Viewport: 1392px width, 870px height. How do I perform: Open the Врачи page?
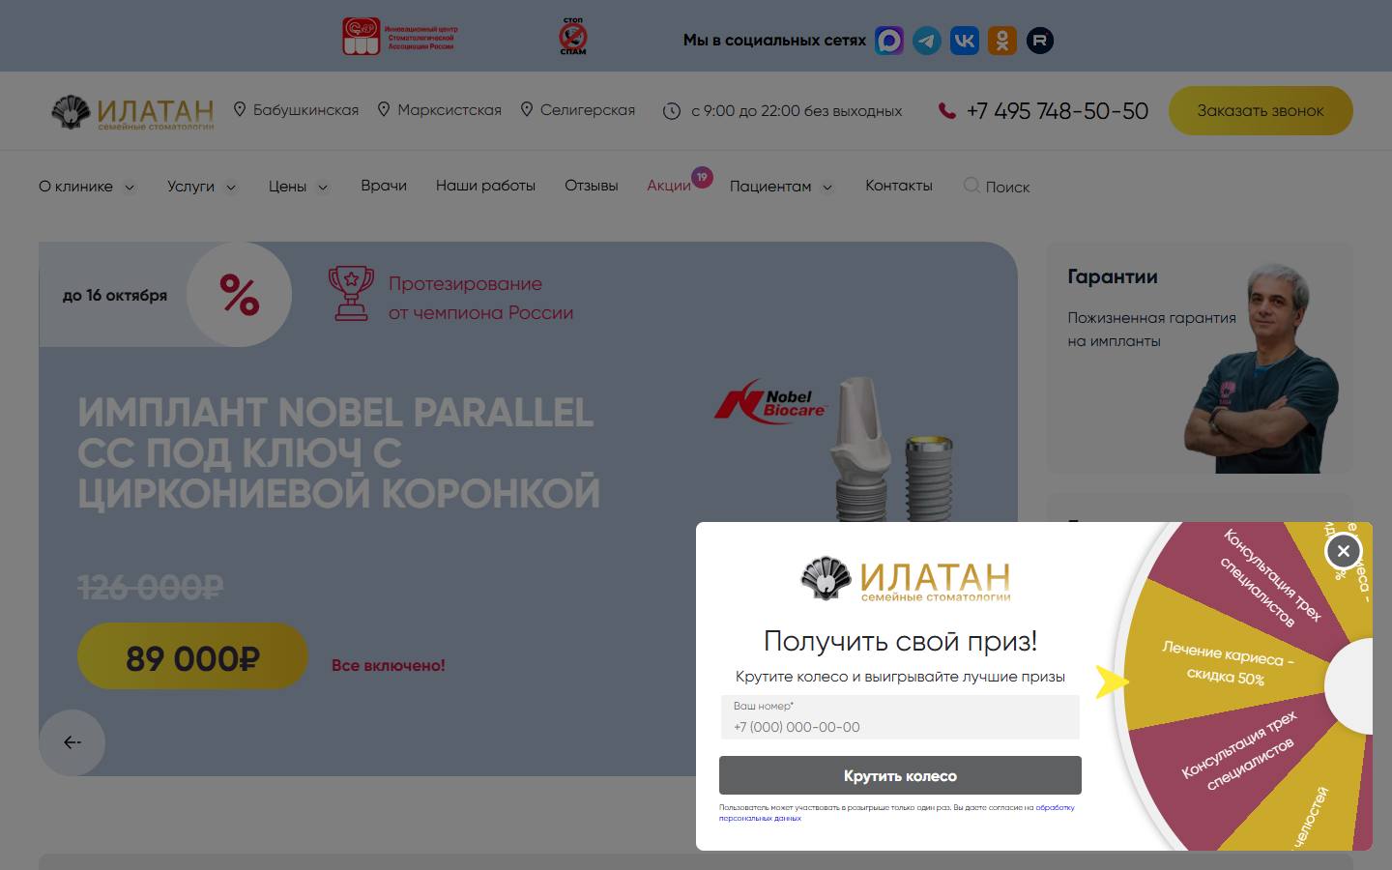click(x=384, y=186)
